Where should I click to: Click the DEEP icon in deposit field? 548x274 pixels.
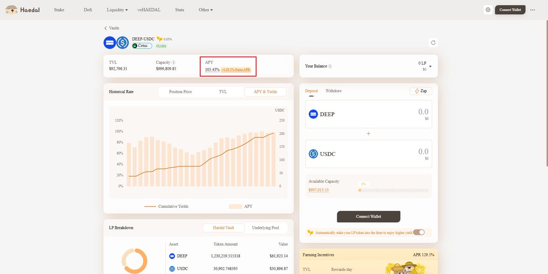pos(313,114)
